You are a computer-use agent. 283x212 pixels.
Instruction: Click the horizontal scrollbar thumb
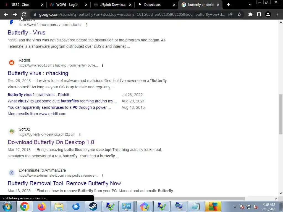coord(169,198)
